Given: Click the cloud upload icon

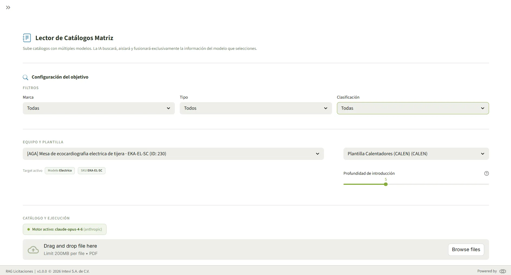Looking at the screenshot, I should 33,250.
